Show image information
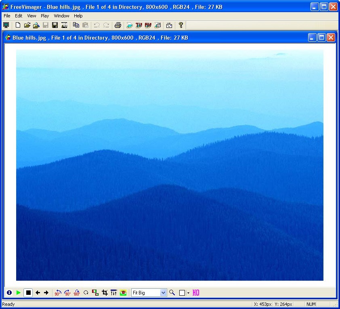 (x=9, y=292)
